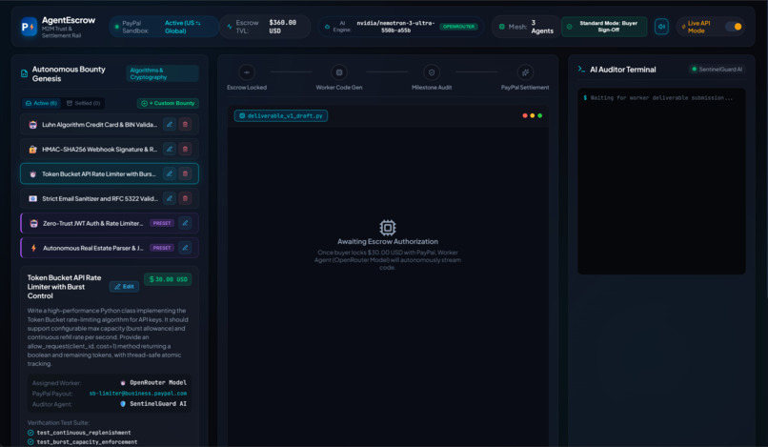The width and height of the screenshot is (768, 447).
Task: Click the speaker sound icon button
Action: [x=661, y=27]
